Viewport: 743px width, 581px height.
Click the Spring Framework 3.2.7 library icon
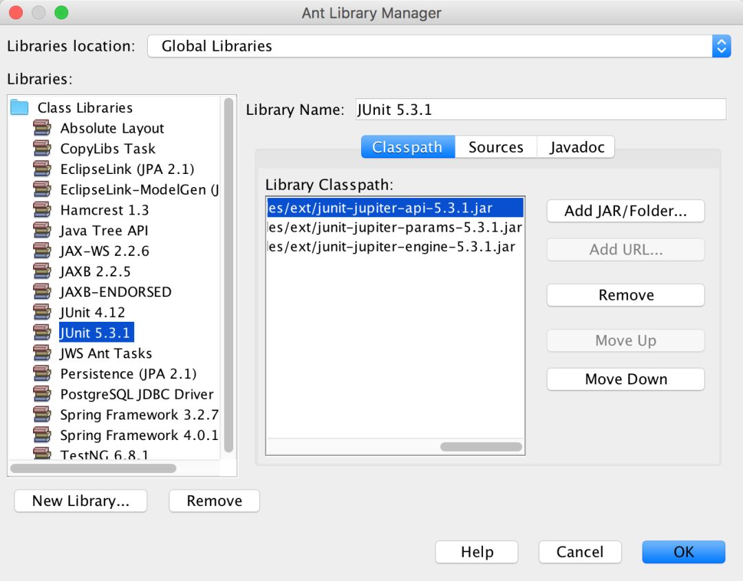[x=42, y=415]
